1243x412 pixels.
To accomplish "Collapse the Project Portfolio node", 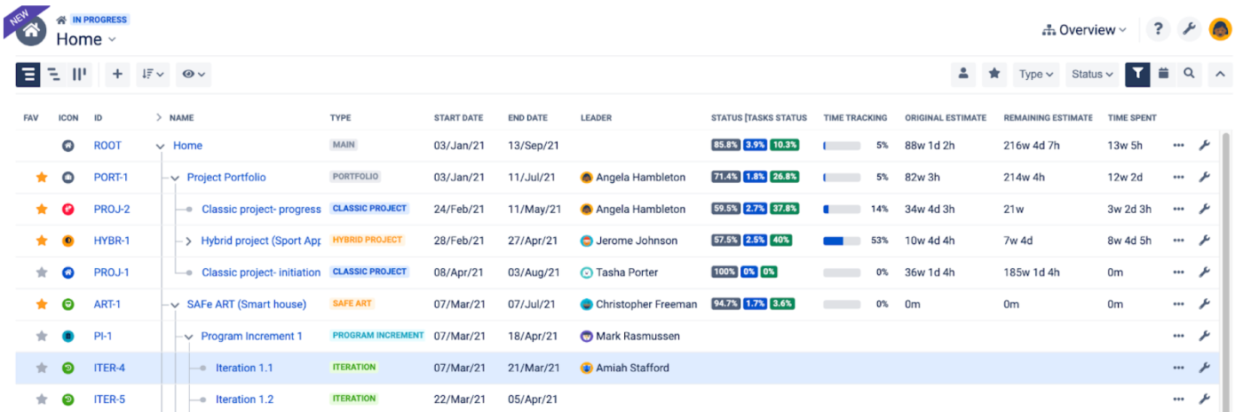I will (x=175, y=178).
